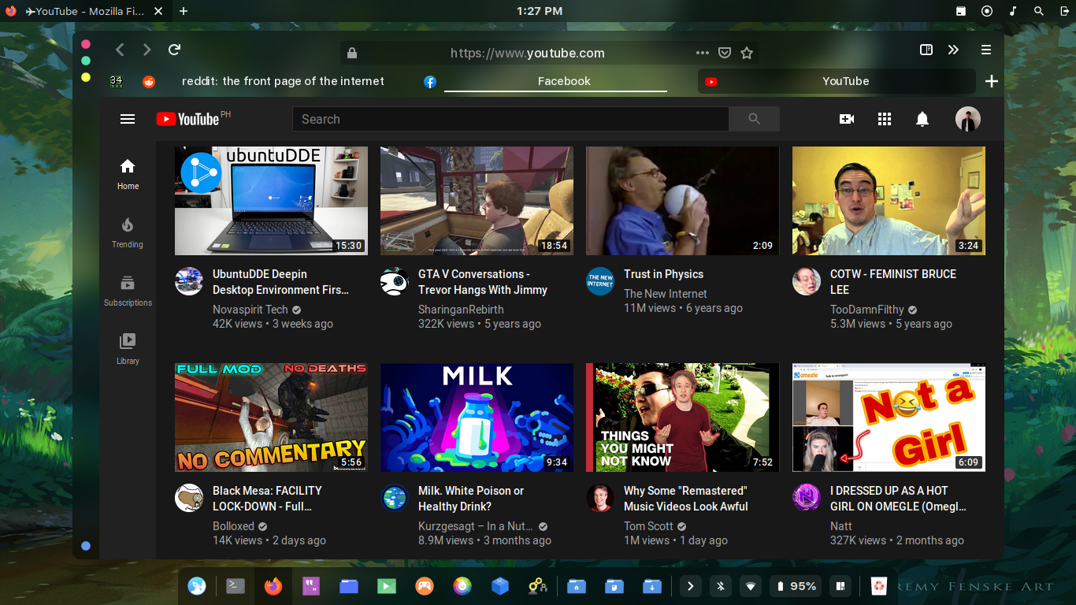Click the site security padlock

(352, 53)
